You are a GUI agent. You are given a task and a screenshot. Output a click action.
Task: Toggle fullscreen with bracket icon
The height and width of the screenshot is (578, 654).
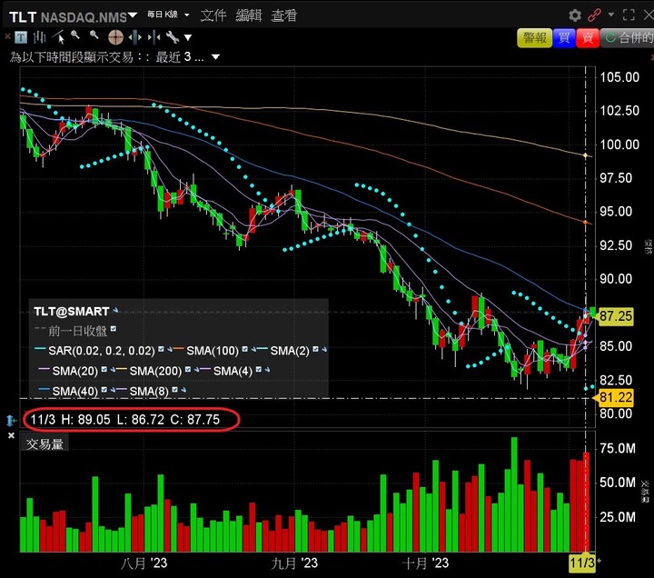629,15
